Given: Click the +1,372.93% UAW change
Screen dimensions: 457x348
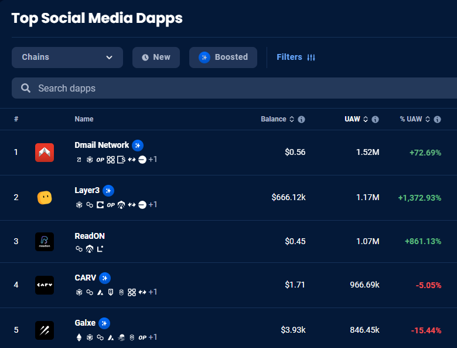Looking at the screenshot, I should (x=420, y=198).
